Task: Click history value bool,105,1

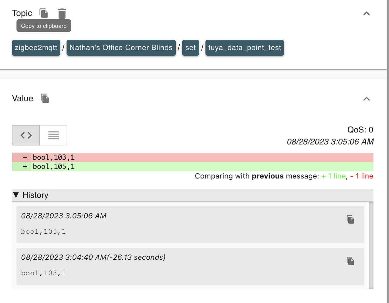Action: pos(43,232)
